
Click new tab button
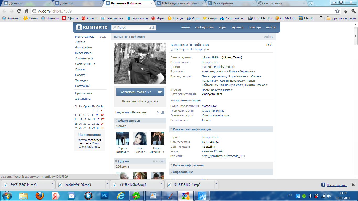point(311,3)
